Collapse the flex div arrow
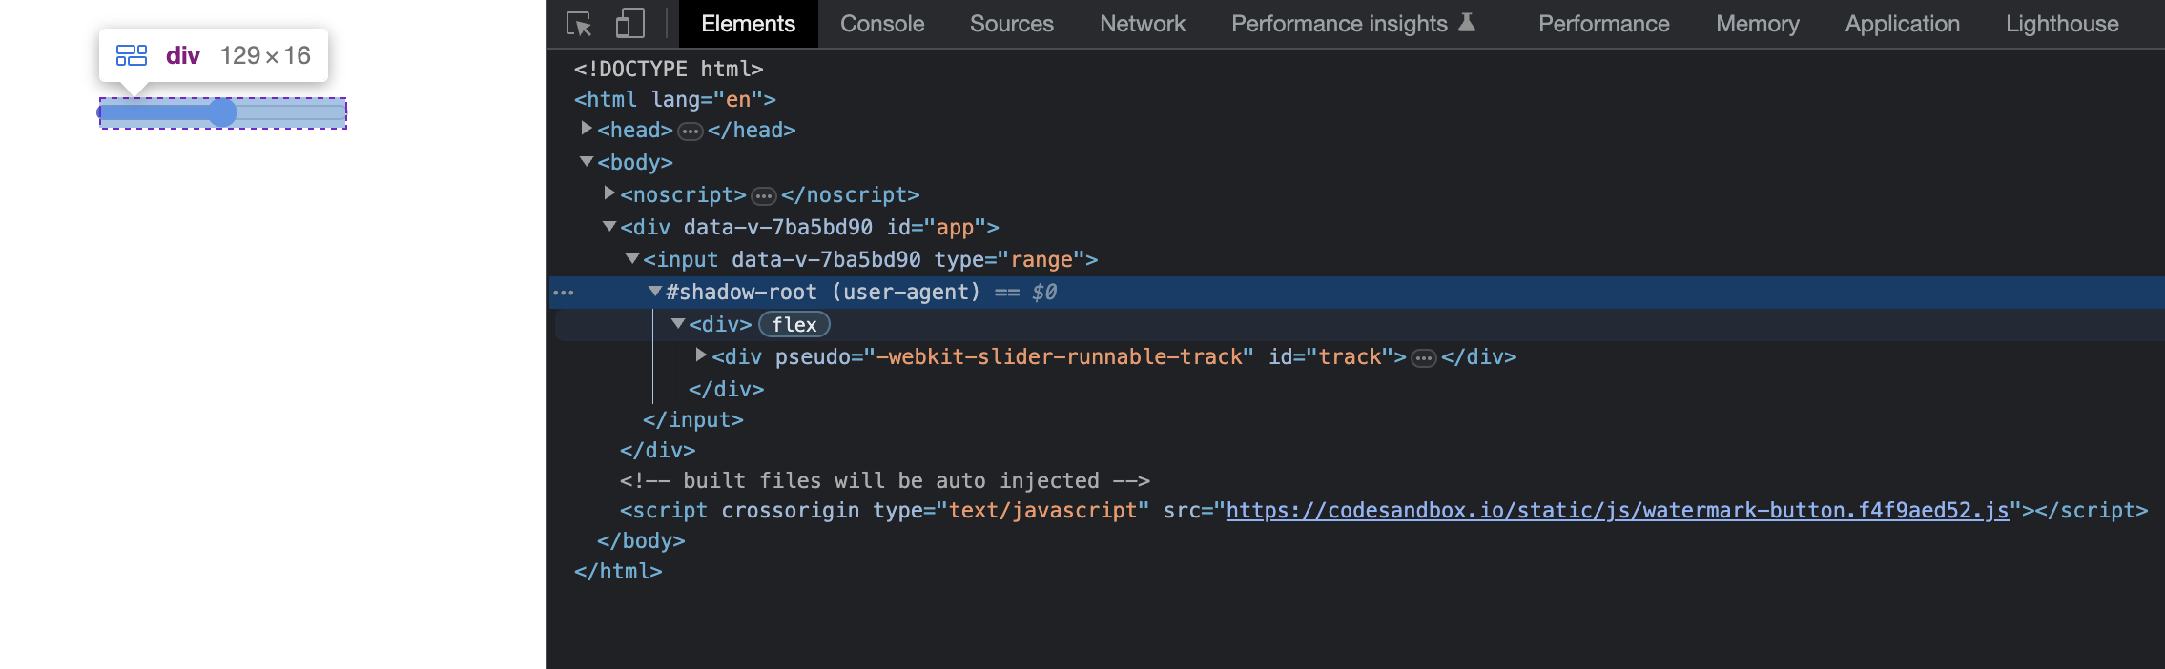 678,323
